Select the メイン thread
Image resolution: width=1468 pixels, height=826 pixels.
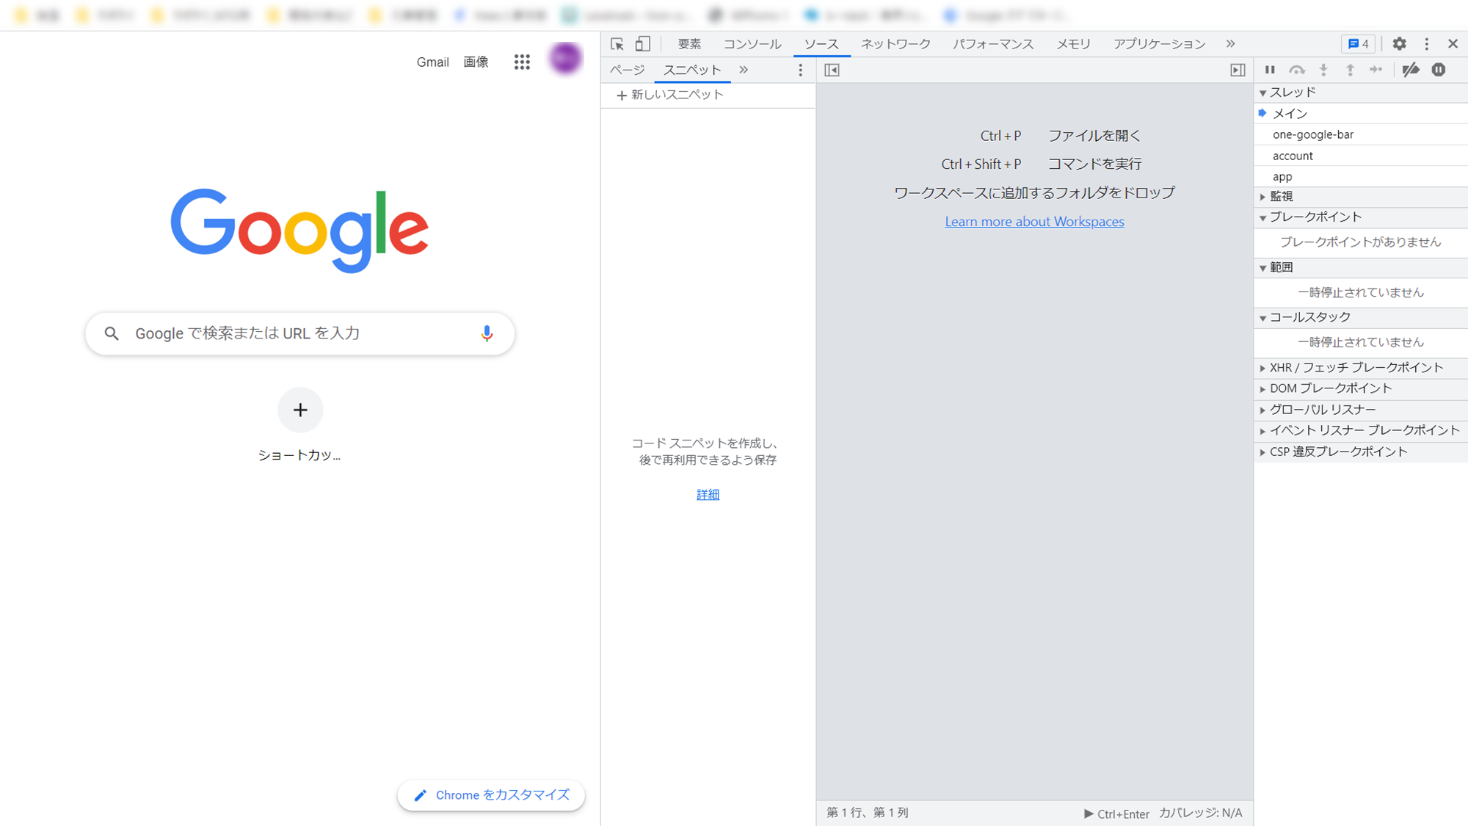1361,114
